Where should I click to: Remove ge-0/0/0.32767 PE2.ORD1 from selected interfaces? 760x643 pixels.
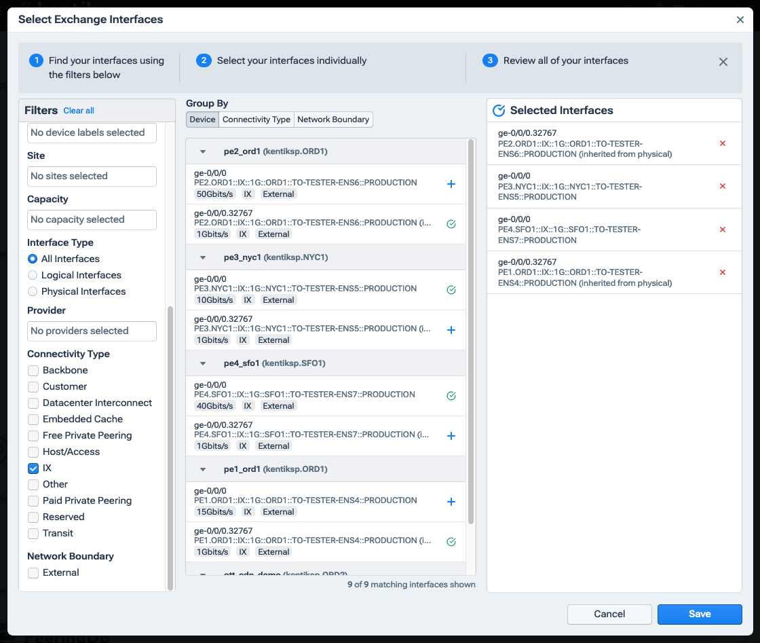point(722,143)
